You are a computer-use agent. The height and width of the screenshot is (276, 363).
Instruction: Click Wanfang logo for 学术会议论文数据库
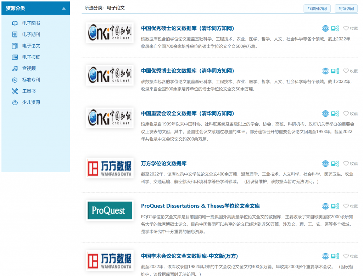(110, 260)
